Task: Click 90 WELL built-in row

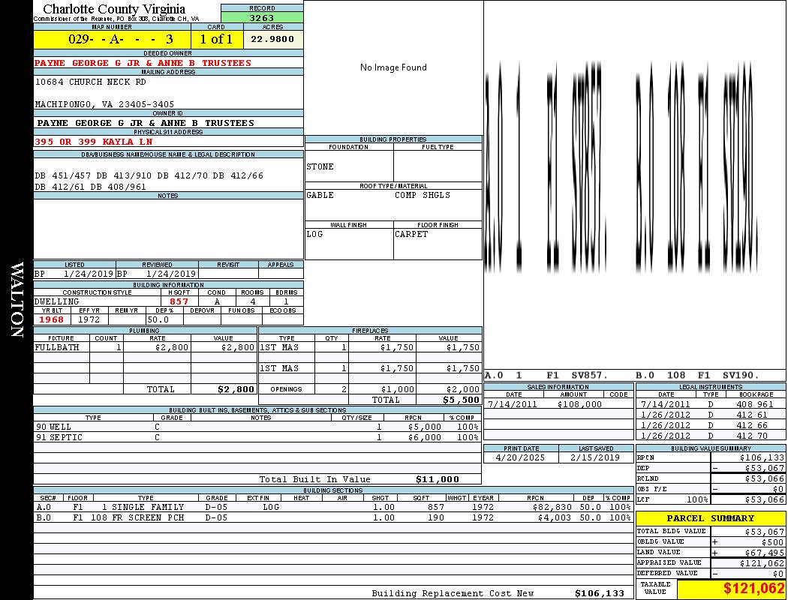Action: pyautogui.click(x=257, y=427)
